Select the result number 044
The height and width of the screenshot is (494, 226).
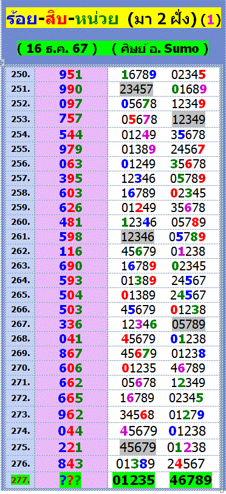click(71, 431)
